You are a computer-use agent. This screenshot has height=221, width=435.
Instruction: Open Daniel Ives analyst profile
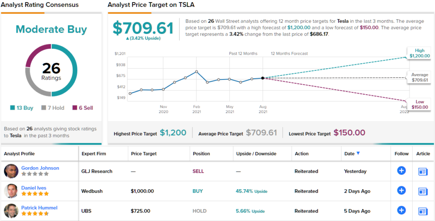[34, 188]
